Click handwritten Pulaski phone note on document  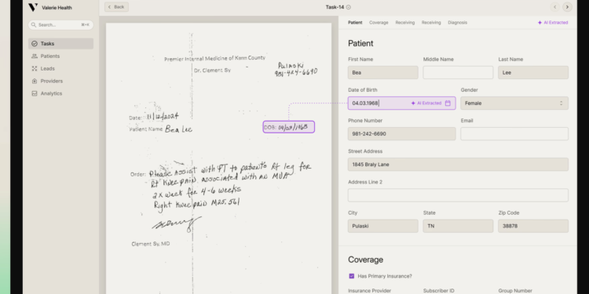point(296,69)
